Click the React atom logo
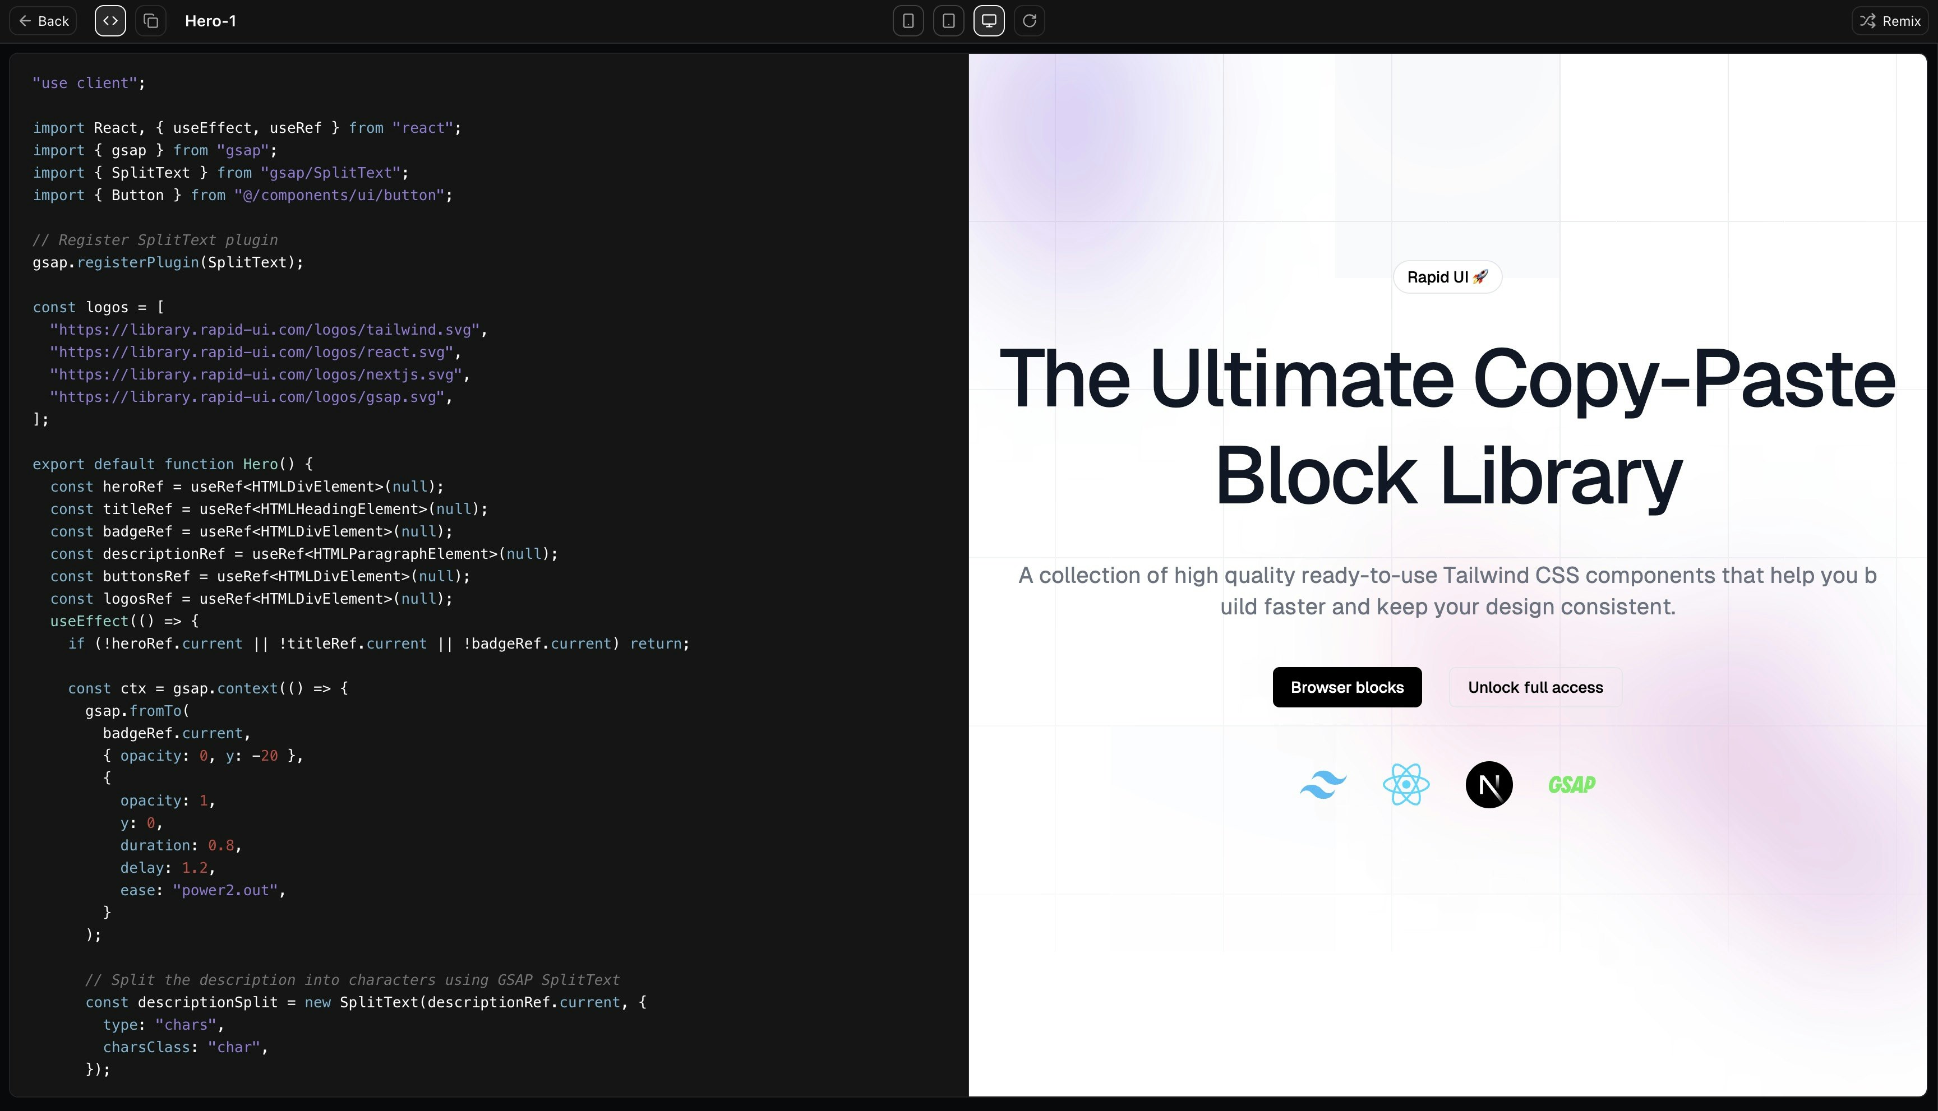The image size is (1938, 1111). coord(1405,784)
